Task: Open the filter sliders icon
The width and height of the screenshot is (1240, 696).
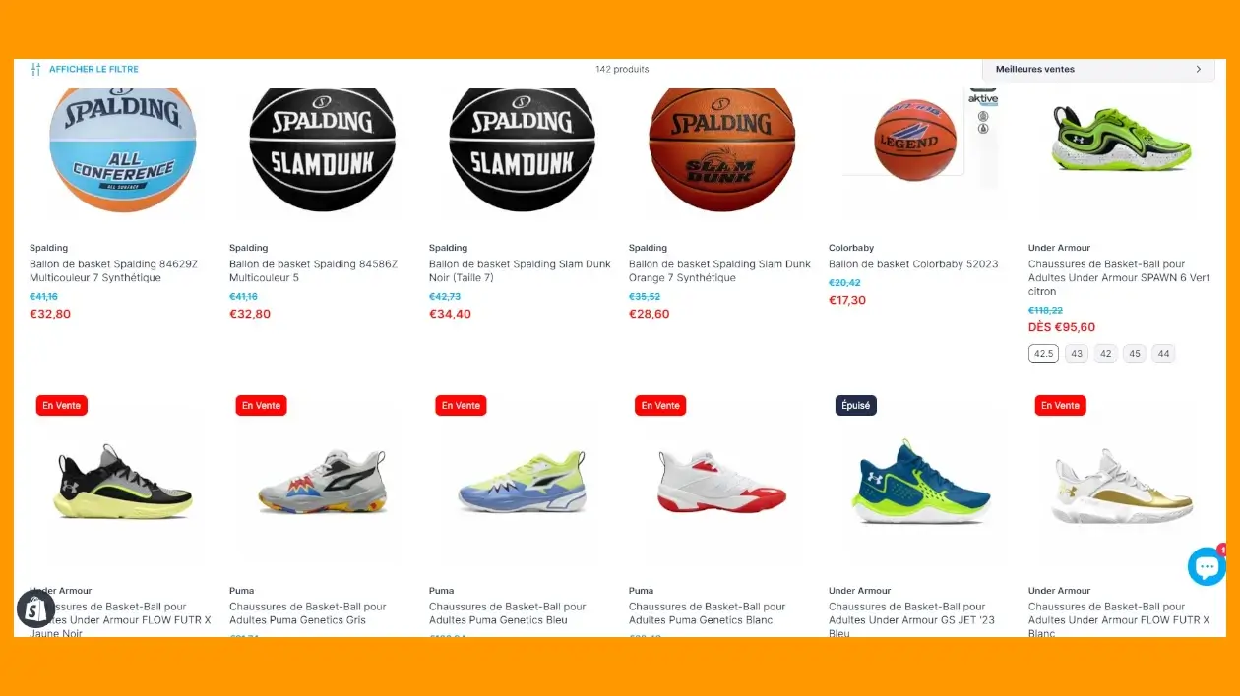Action: point(35,69)
